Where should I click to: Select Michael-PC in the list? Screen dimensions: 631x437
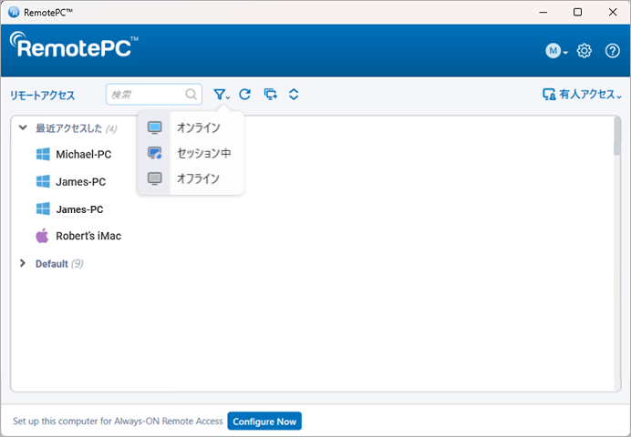pos(84,155)
